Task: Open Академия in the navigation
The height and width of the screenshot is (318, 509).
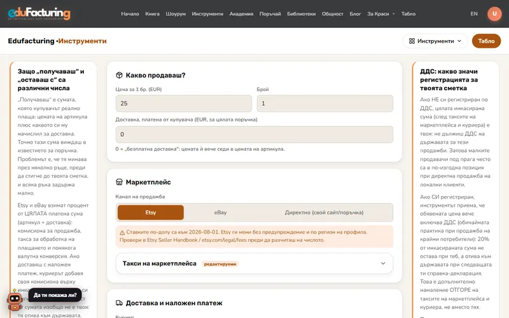Action: [x=241, y=13]
